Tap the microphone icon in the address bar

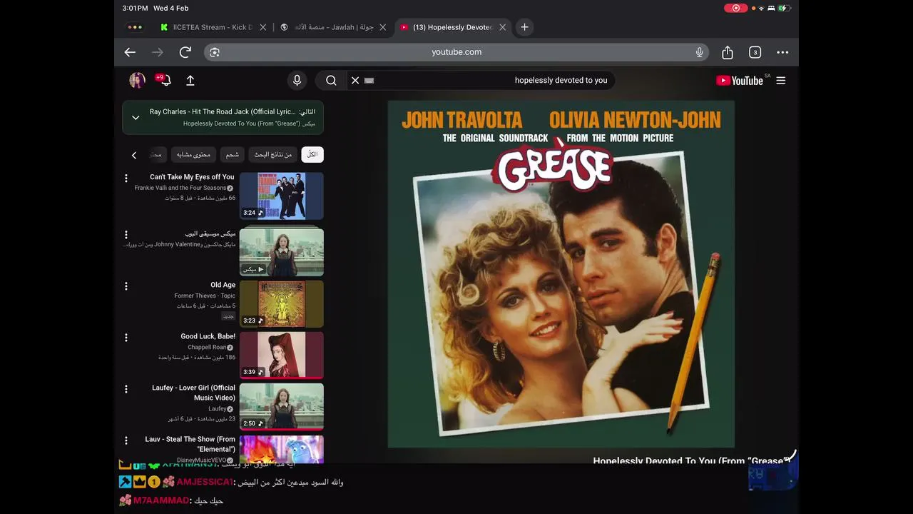[x=699, y=52]
